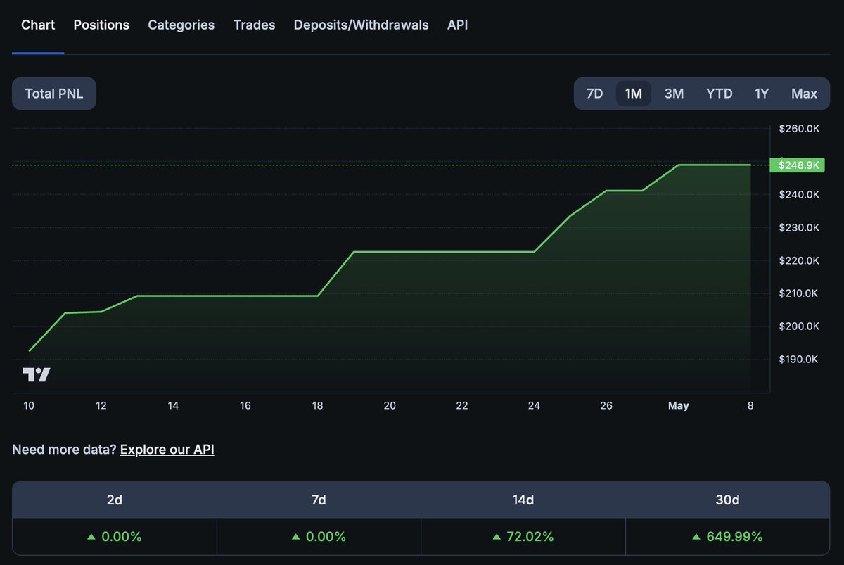
Task: Click the 7d column header
Action: pos(319,500)
